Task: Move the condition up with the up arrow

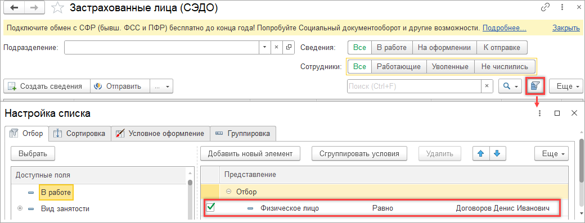Action: [480, 153]
